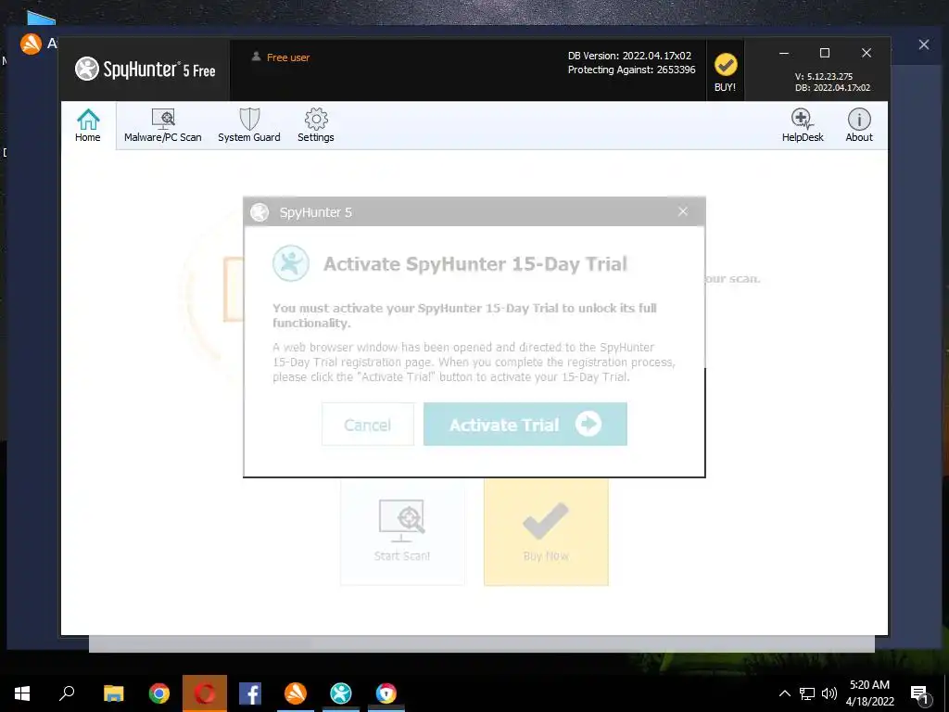Open Windows search from taskbar
The height and width of the screenshot is (712, 949).
[67, 693]
